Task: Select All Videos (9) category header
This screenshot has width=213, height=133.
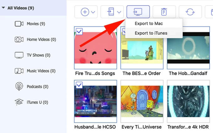Action: click(x=33, y=8)
